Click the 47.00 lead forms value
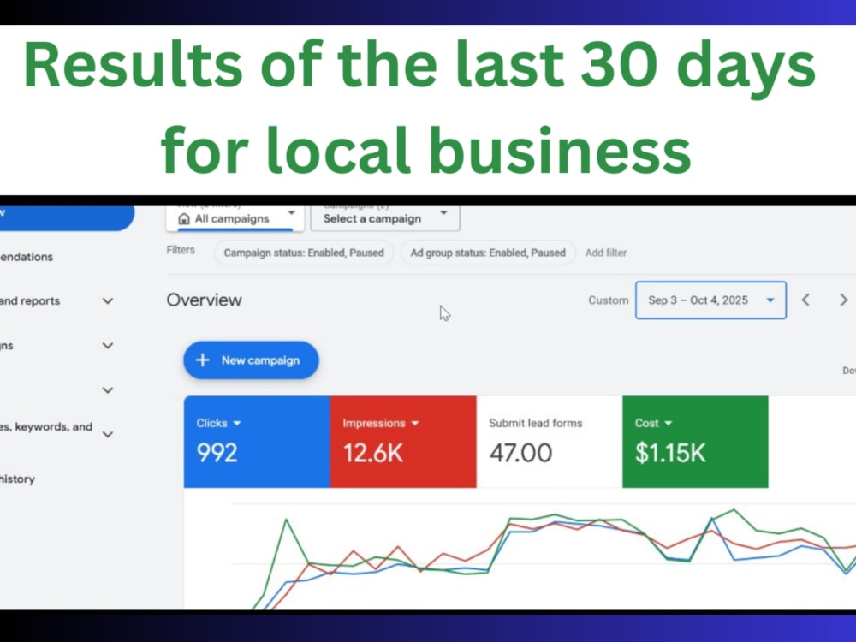 click(520, 453)
